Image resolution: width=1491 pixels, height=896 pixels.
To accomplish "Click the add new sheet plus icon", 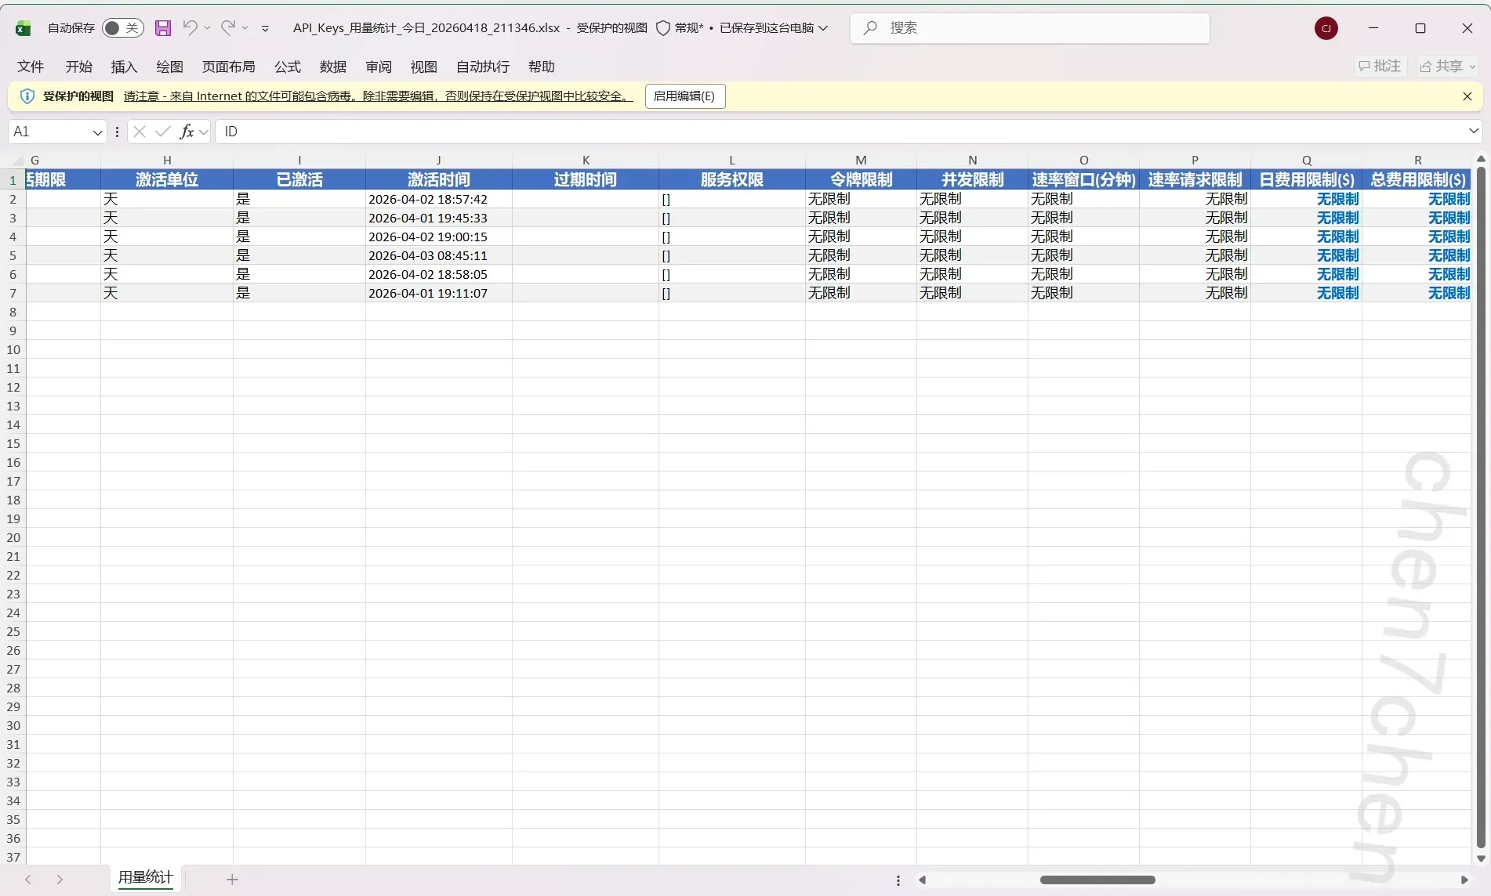I will click(x=232, y=880).
